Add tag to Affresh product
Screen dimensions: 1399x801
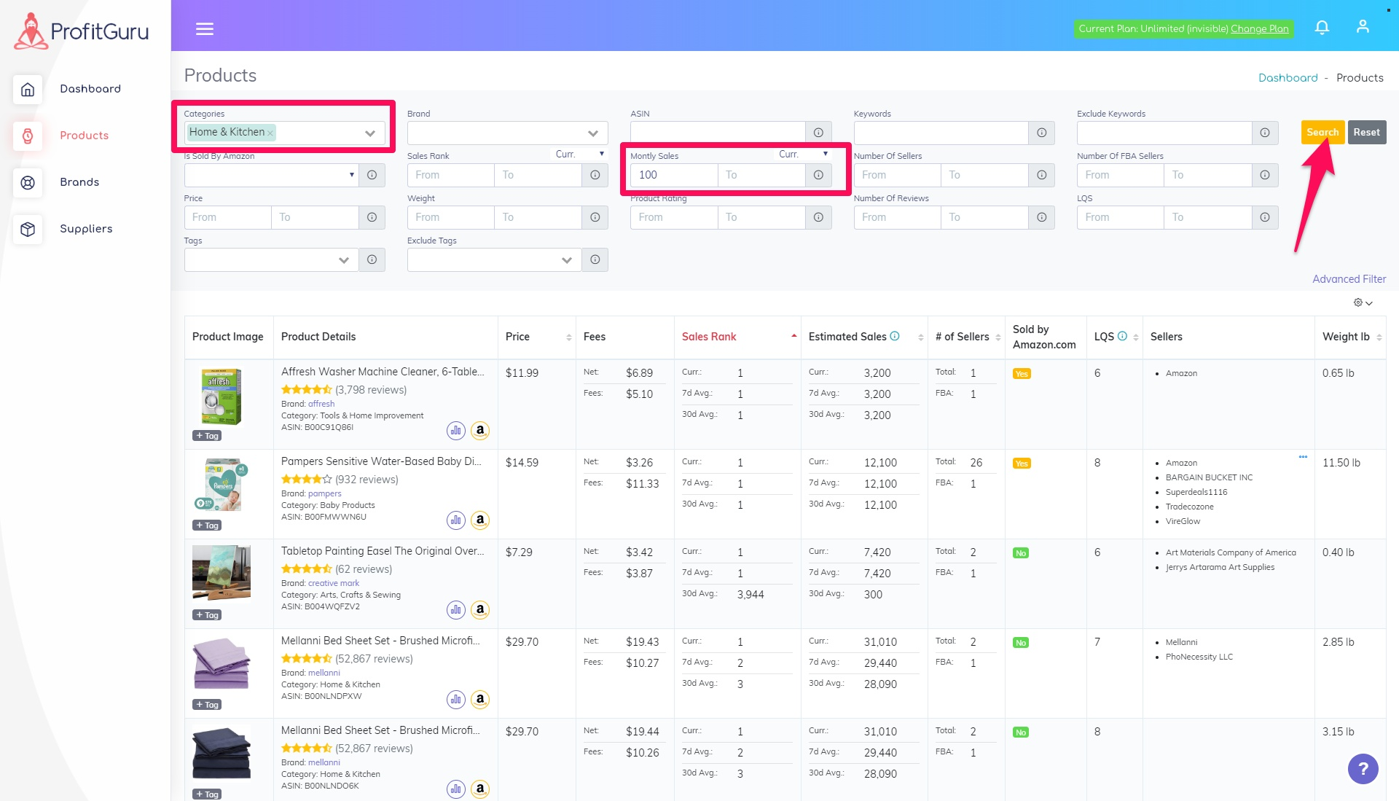pos(207,436)
